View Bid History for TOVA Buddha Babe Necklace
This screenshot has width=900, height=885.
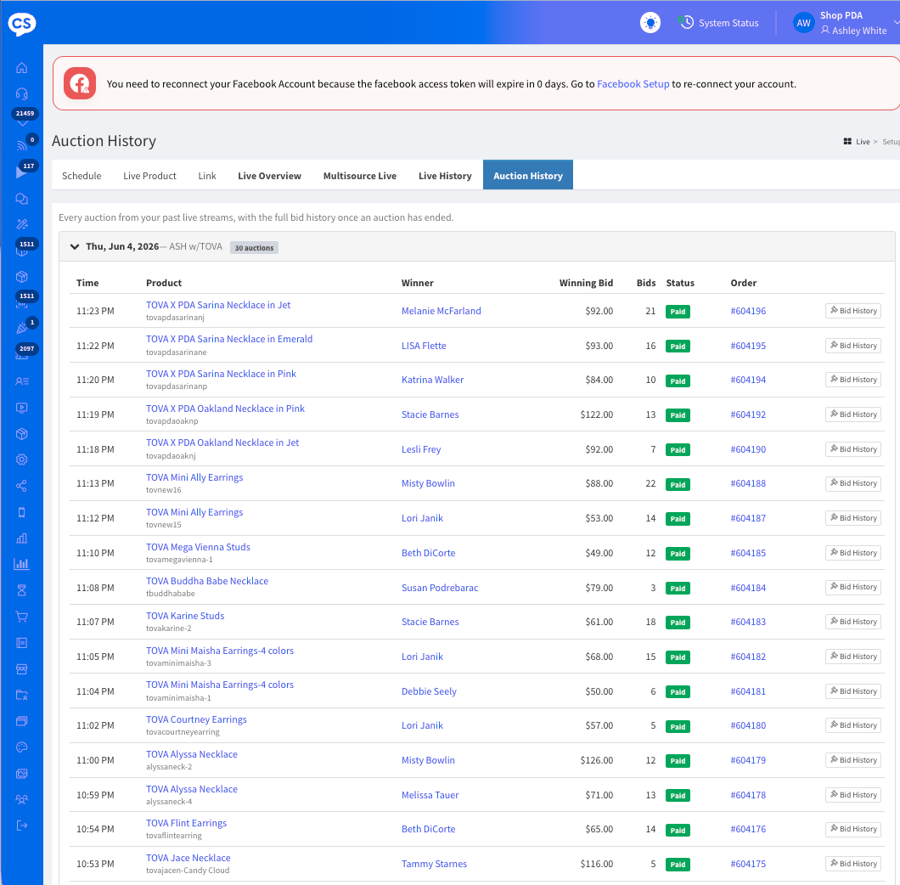[853, 587]
